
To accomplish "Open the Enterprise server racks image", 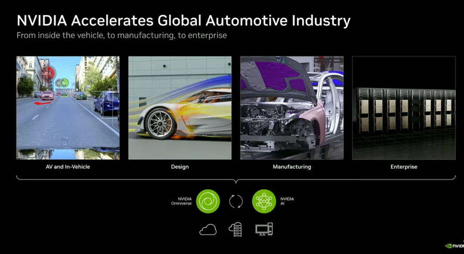I will coord(404,108).
